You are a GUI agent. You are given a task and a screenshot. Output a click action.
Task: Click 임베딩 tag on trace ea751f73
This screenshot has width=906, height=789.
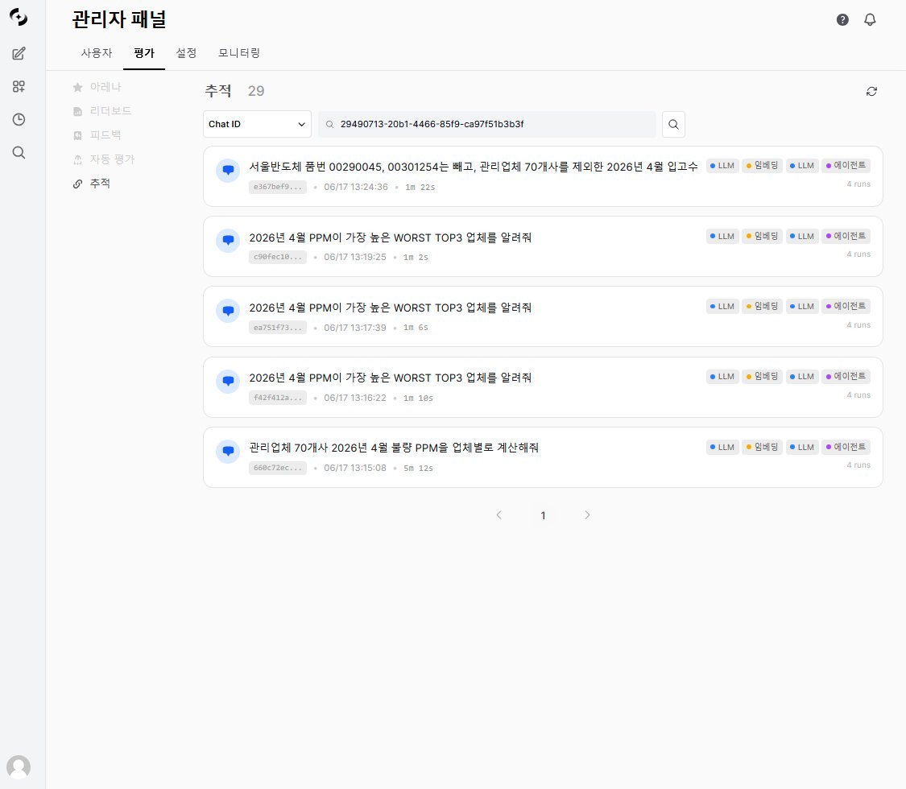(762, 306)
